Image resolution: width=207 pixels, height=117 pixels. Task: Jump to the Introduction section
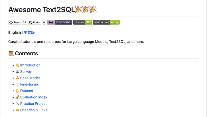[x=30, y=65]
